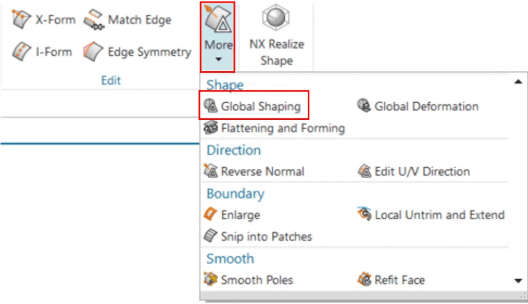Click the Global Shaping icon
Viewport: 528px width, 304px height.
[211, 106]
